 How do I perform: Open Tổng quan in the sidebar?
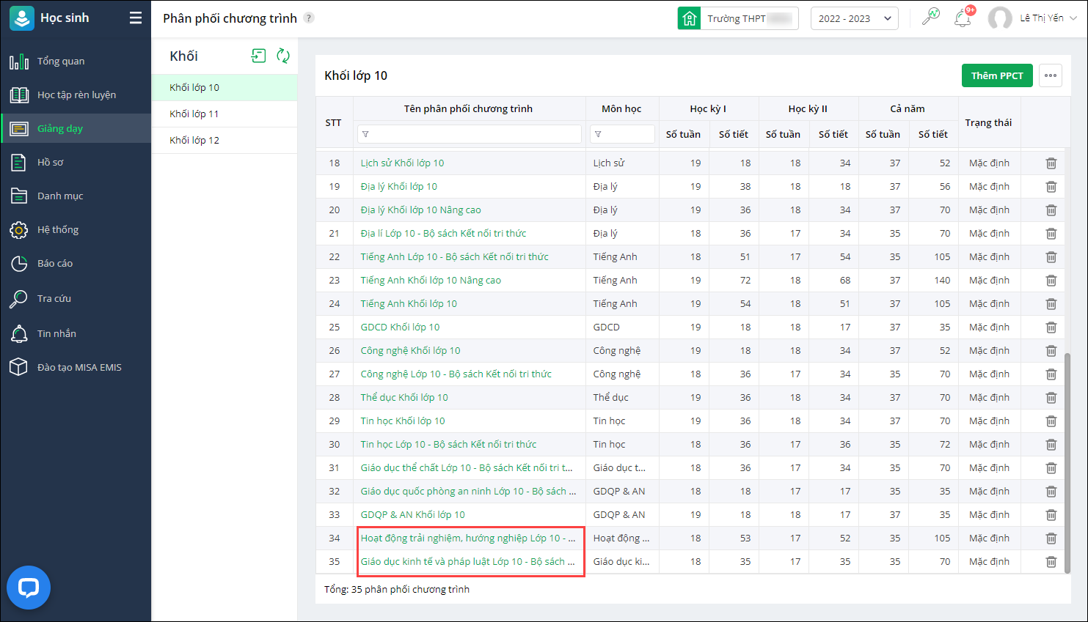[x=61, y=62]
